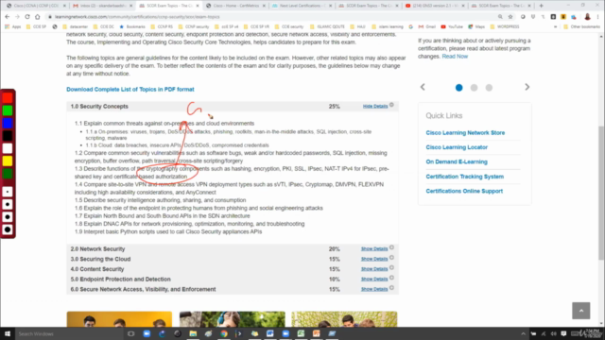Click the scroll-to-top arrow button

(x=581, y=311)
